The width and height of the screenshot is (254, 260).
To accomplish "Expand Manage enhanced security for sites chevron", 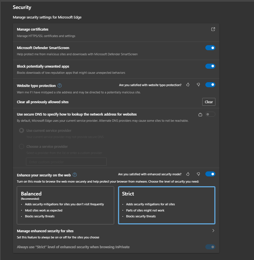I will coord(213,231).
